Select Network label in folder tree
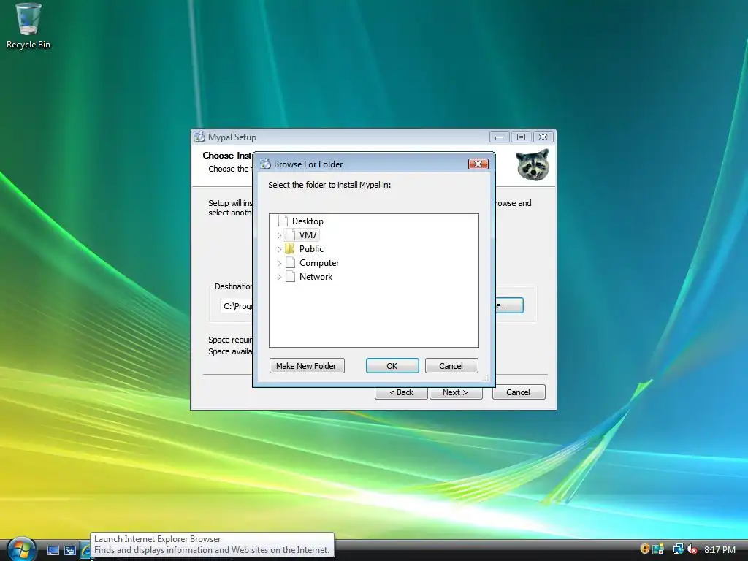The width and height of the screenshot is (748, 561). pyautogui.click(x=316, y=276)
